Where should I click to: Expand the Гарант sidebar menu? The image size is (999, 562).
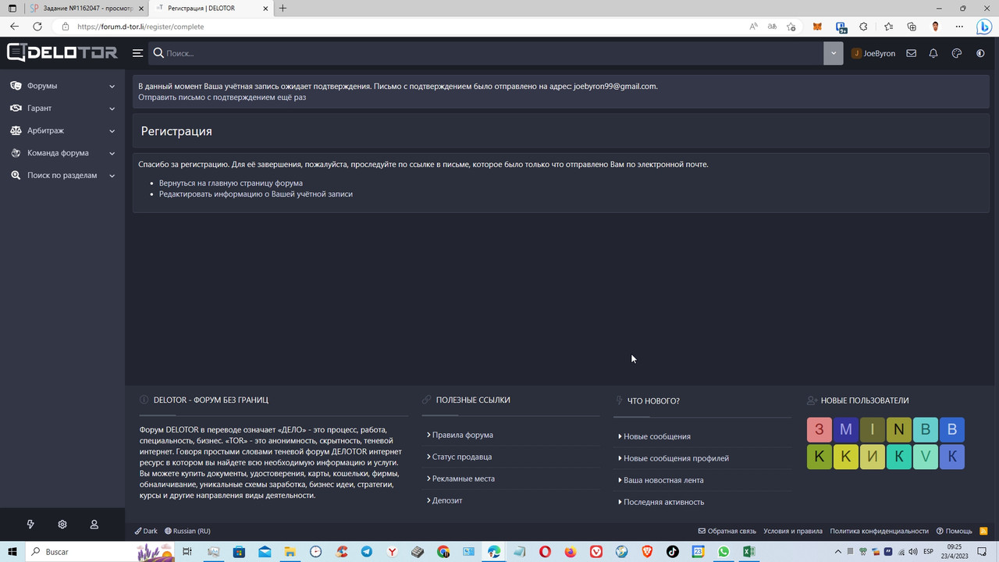(40, 108)
